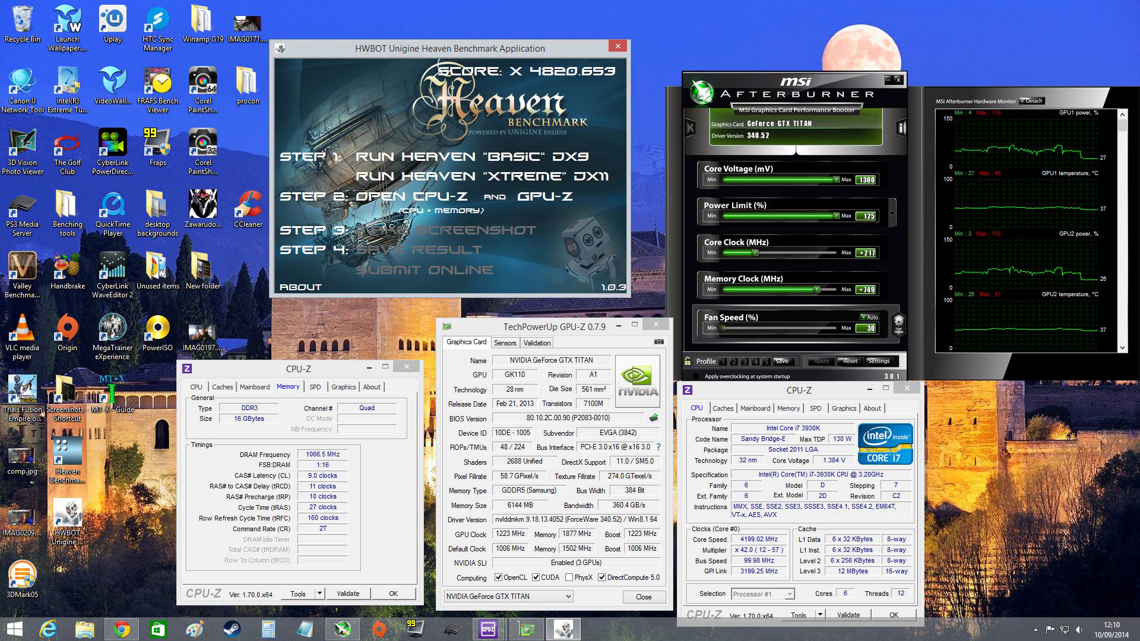The width and height of the screenshot is (1140, 641).
Task: Open the 3DMark05 desktop shortcut
Action: pyautogui.click(x=23, y=580)
